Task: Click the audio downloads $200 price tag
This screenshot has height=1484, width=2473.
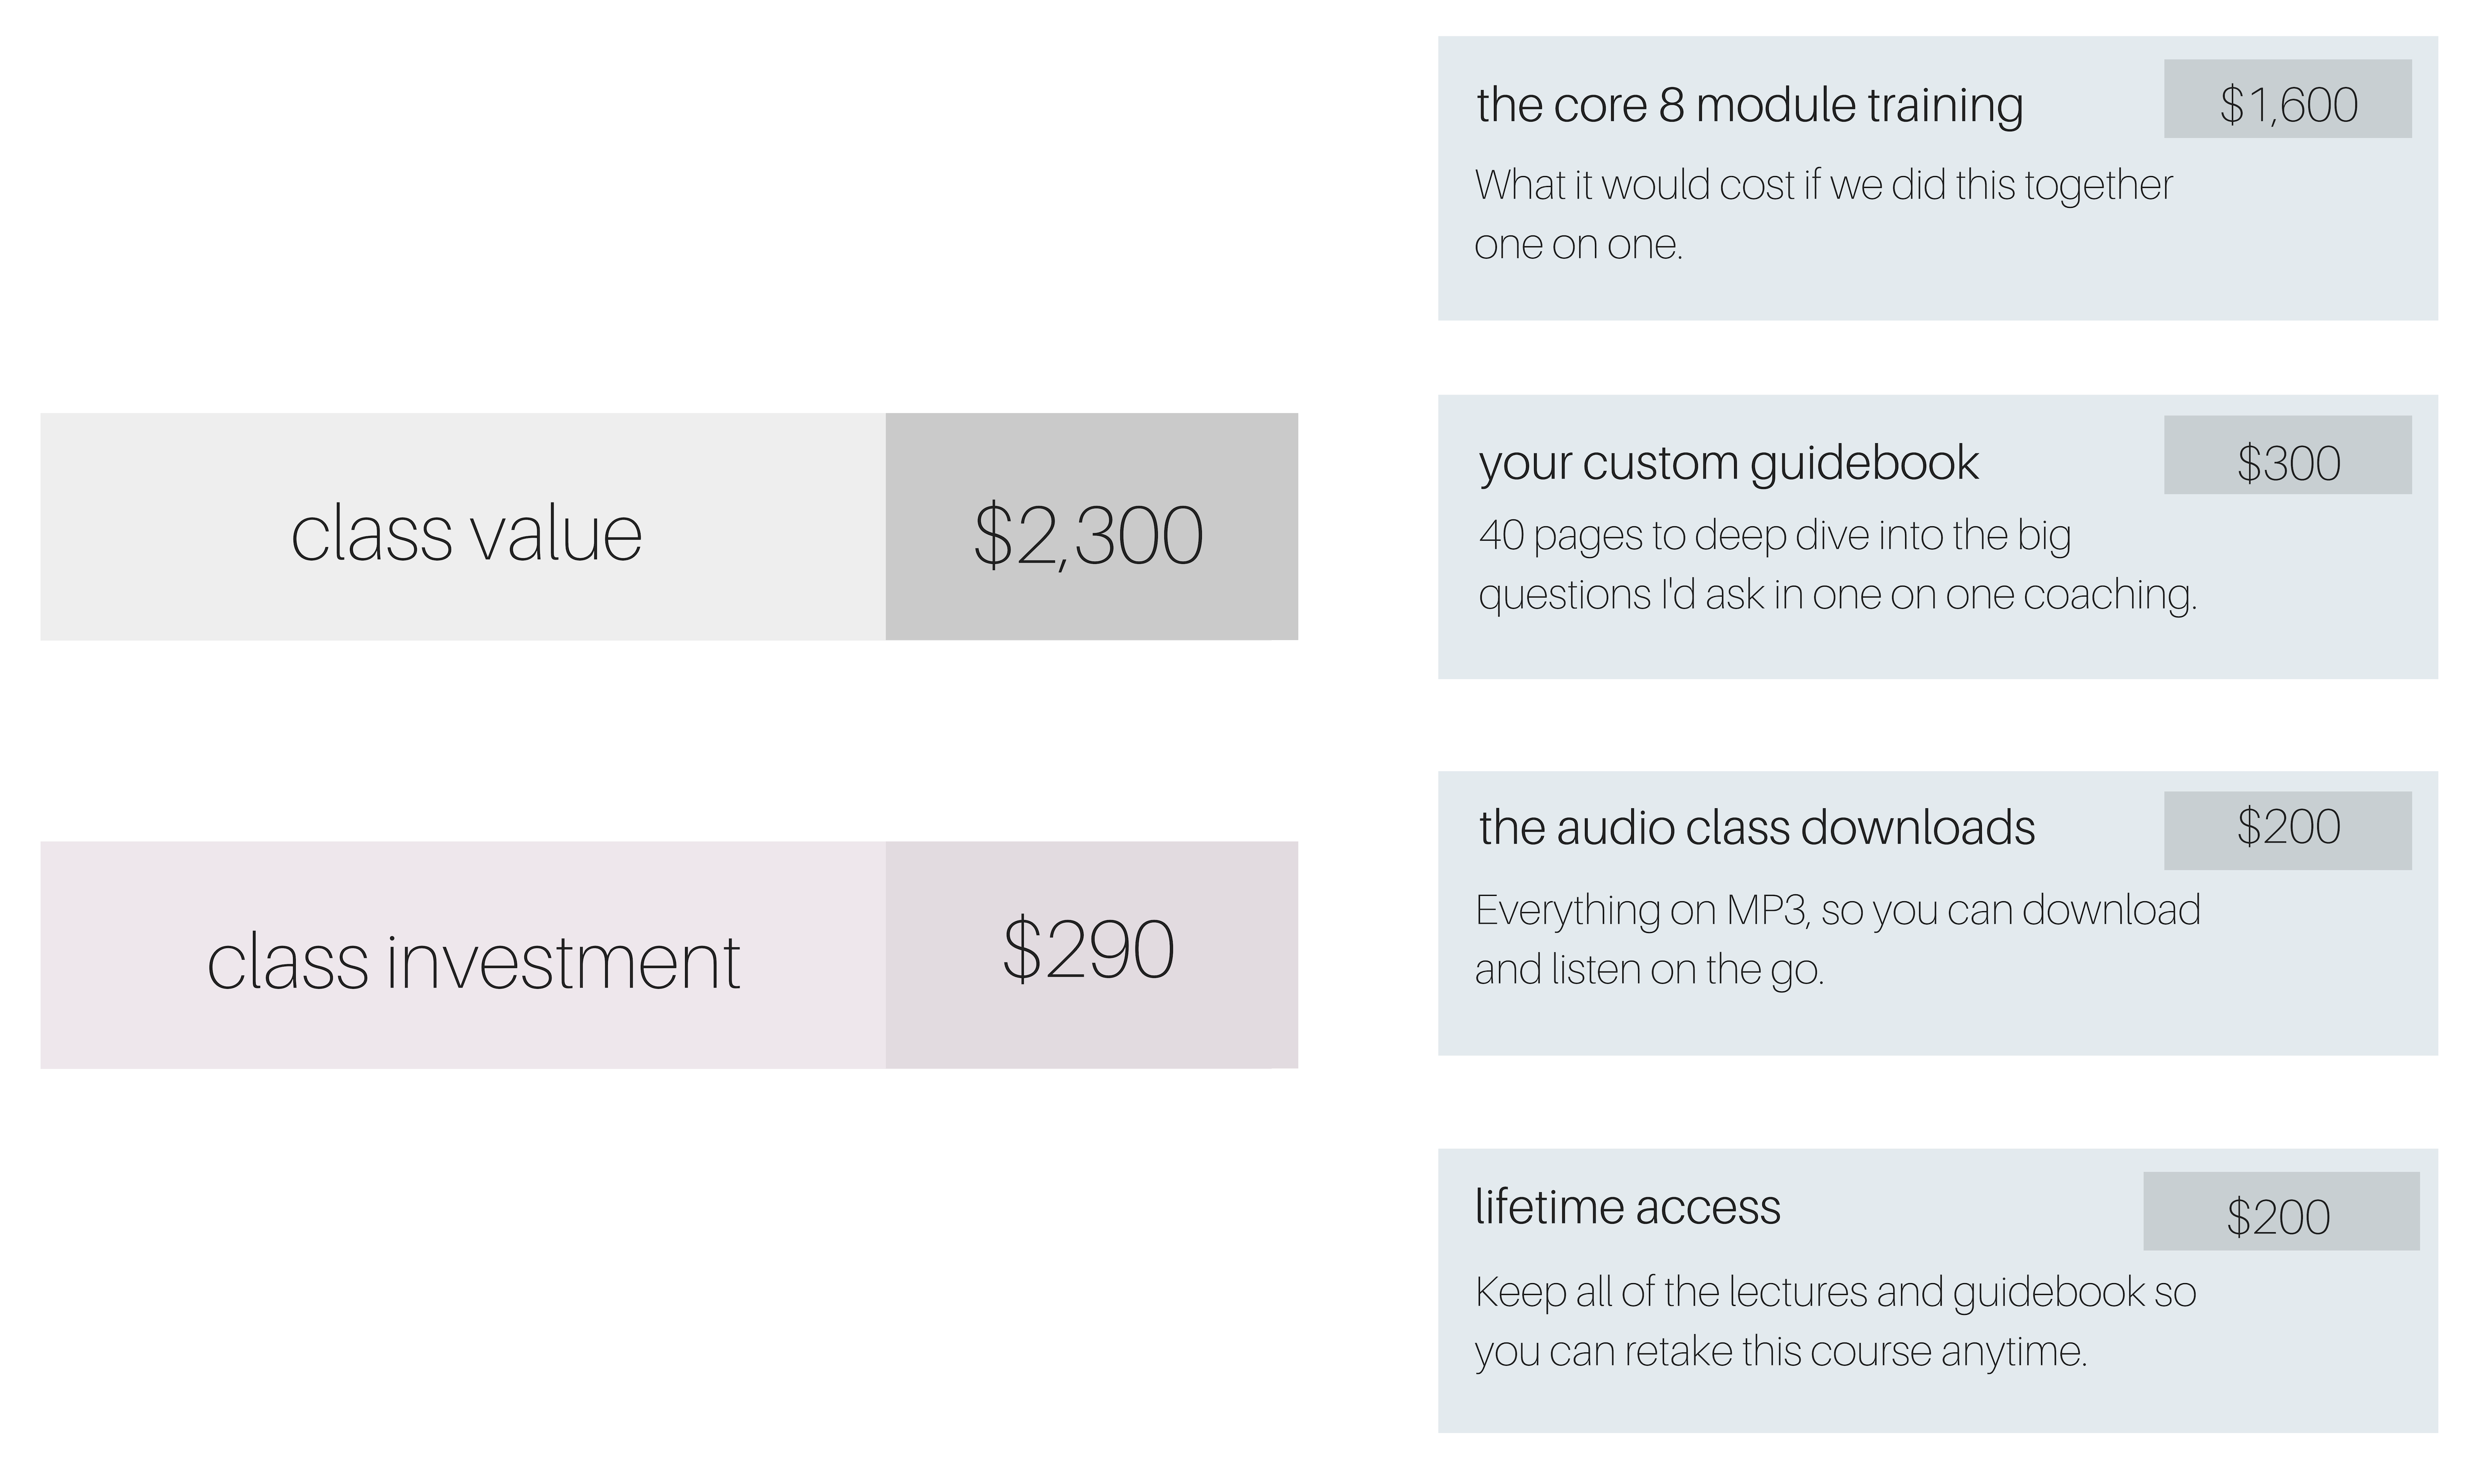Action: click(x=2288, y=831)
